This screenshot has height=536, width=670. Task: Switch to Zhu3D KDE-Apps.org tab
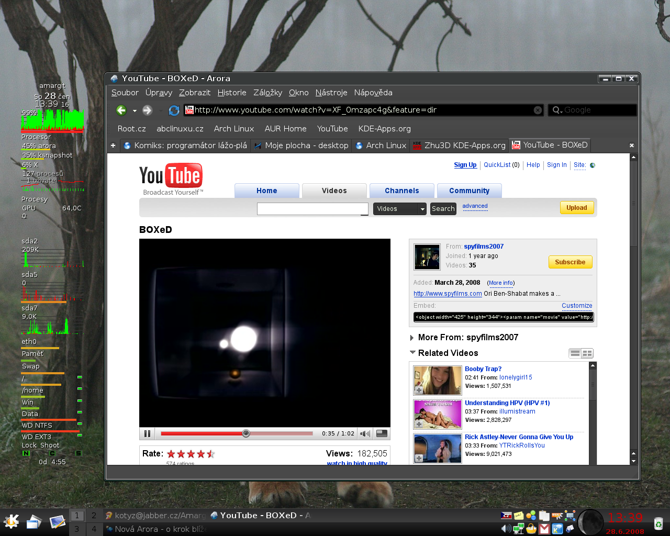[x=459, y=146]
